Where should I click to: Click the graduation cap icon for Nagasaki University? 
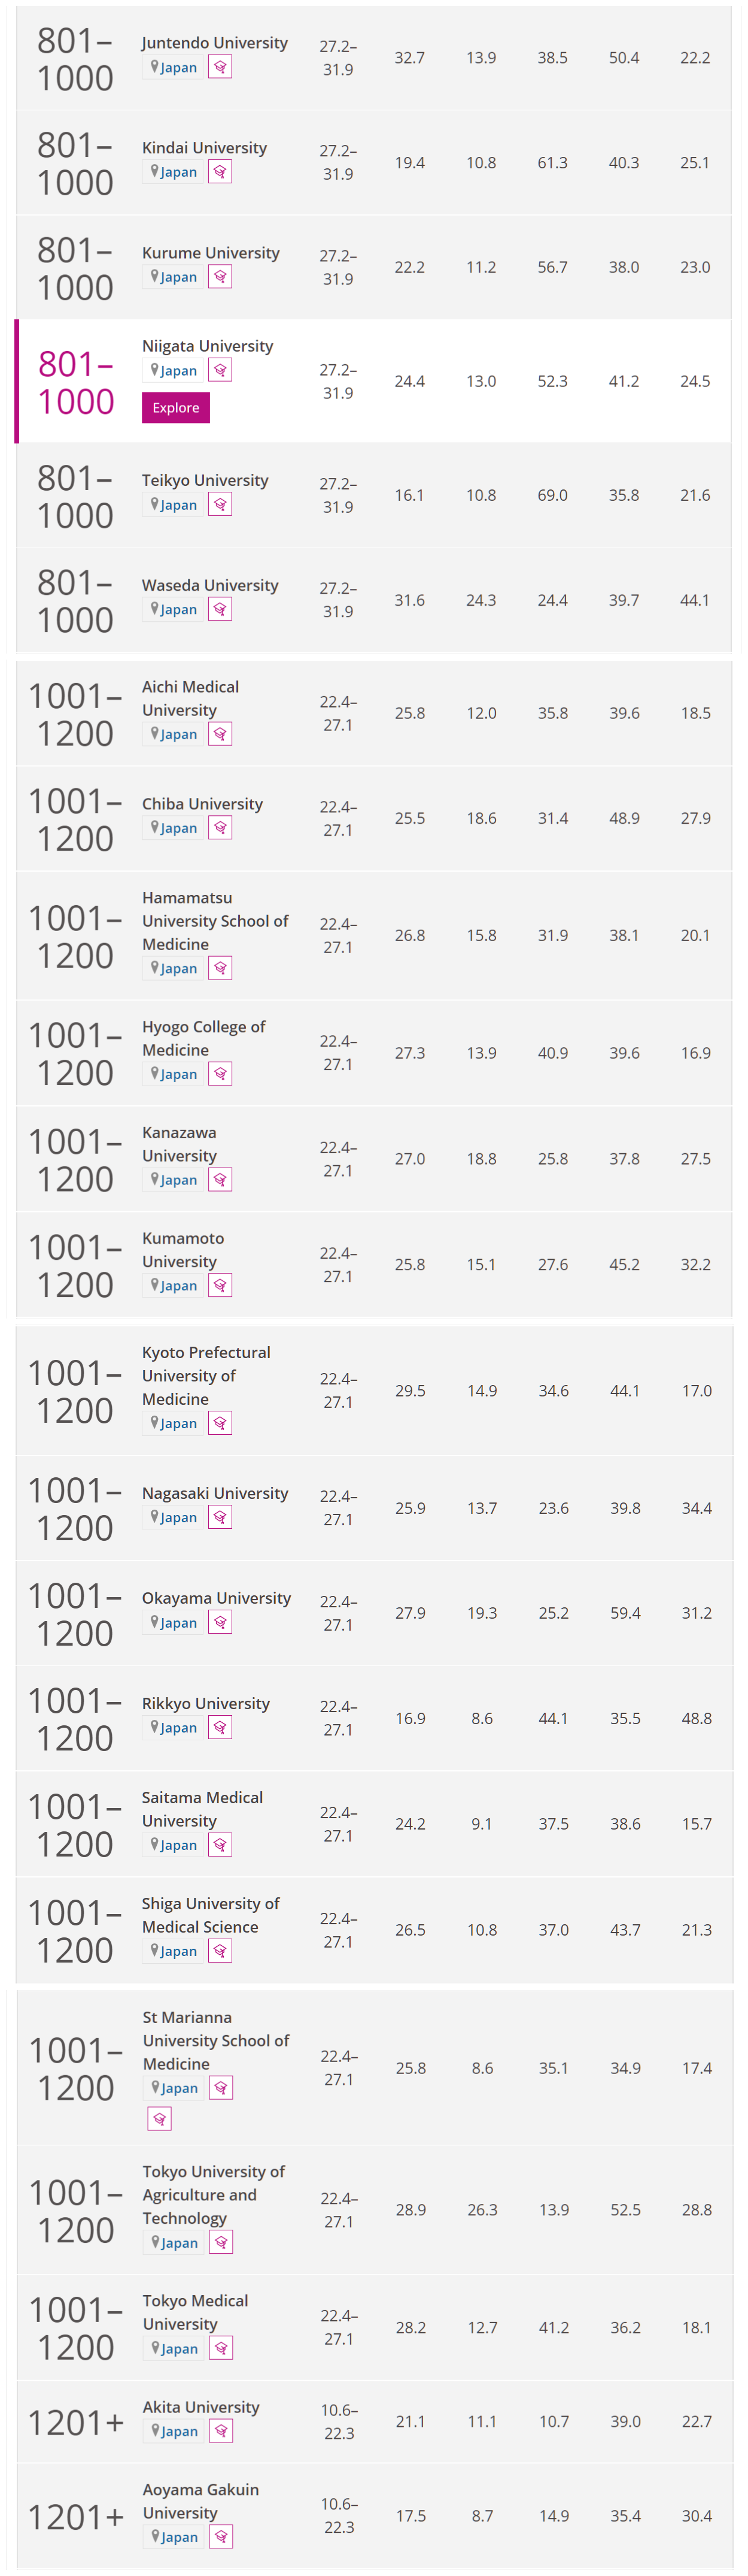coord(220,1517)
